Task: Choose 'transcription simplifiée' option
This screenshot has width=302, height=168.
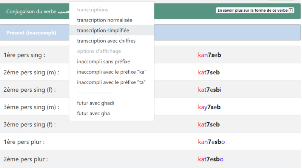Action: [x=103, y=30]
